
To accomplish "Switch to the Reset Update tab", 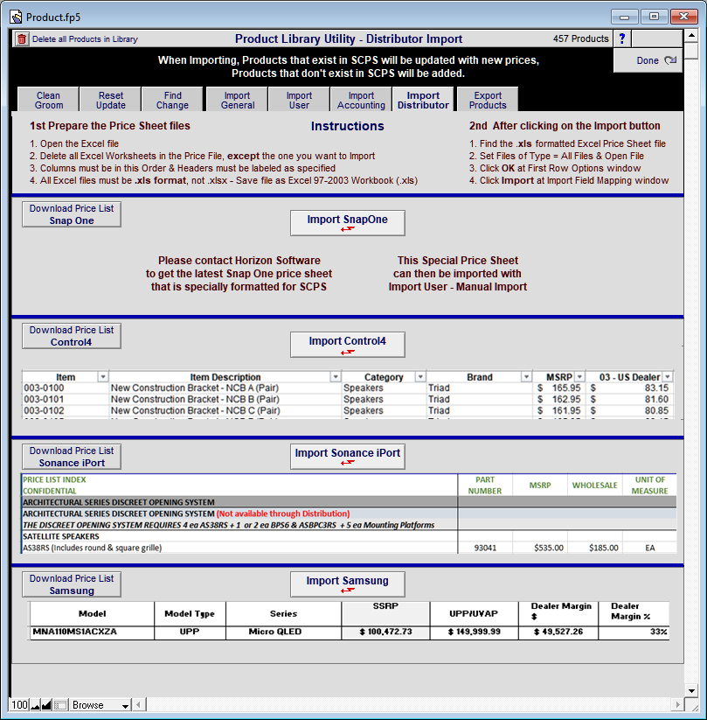I will (x=111, y=100).
